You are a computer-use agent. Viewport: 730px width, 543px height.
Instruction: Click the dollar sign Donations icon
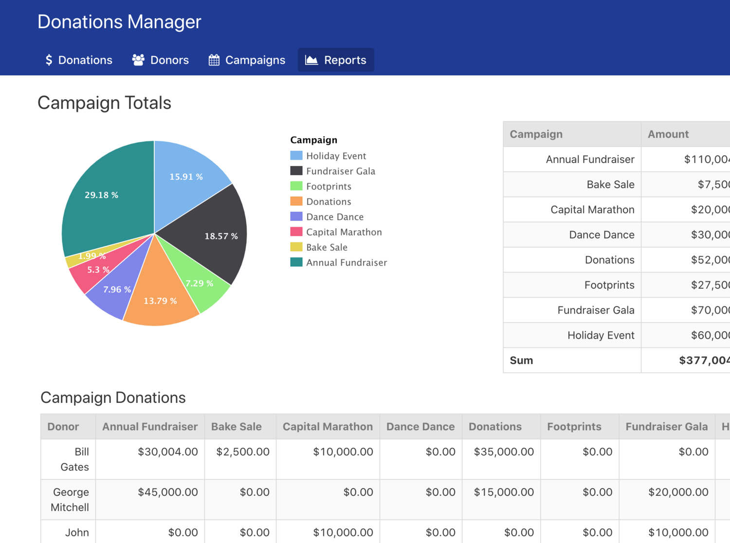(49, 60)
